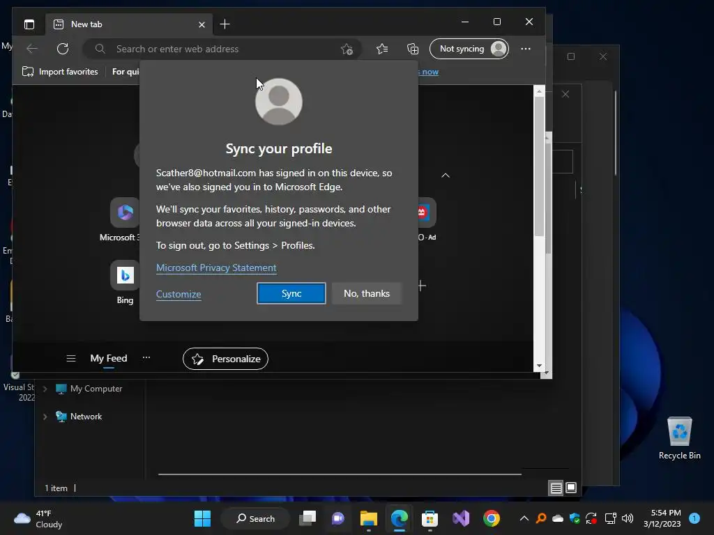Select the New tab browser tab
This screenshot has height=535, width=714.
coord(128,24)
